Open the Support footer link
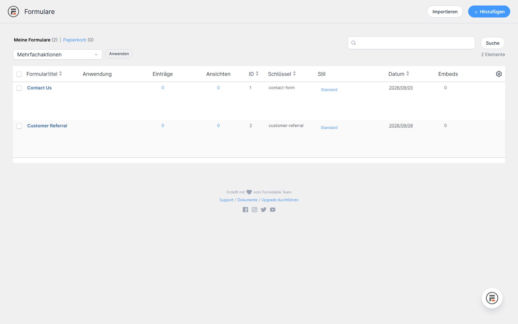 [x=226, y=200]
